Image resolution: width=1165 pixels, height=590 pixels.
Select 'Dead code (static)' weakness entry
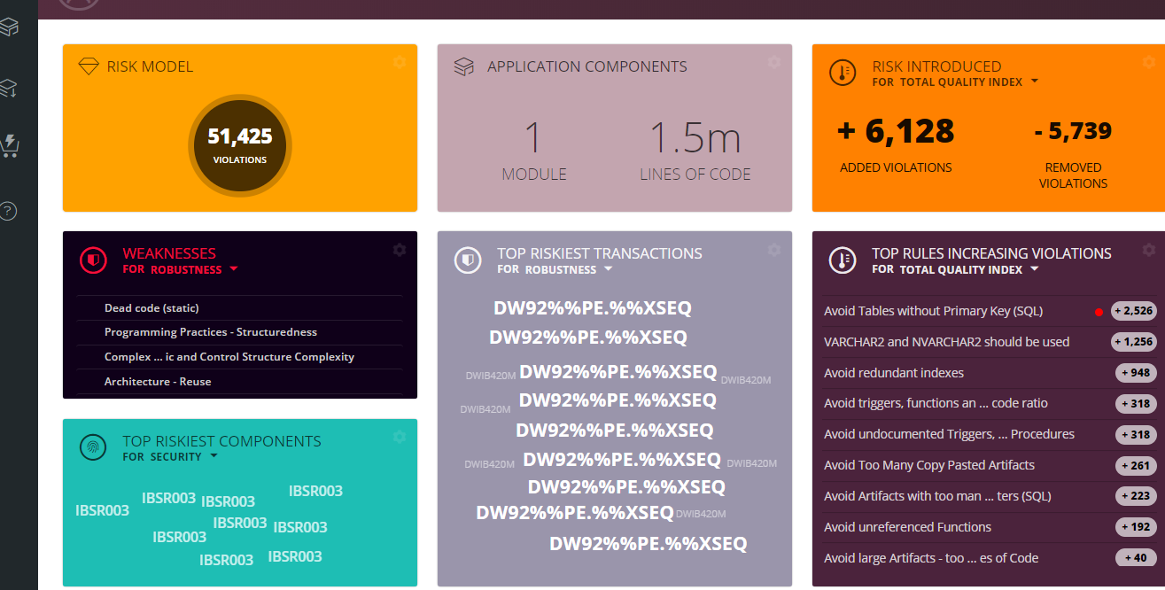[x=151, y=308]
